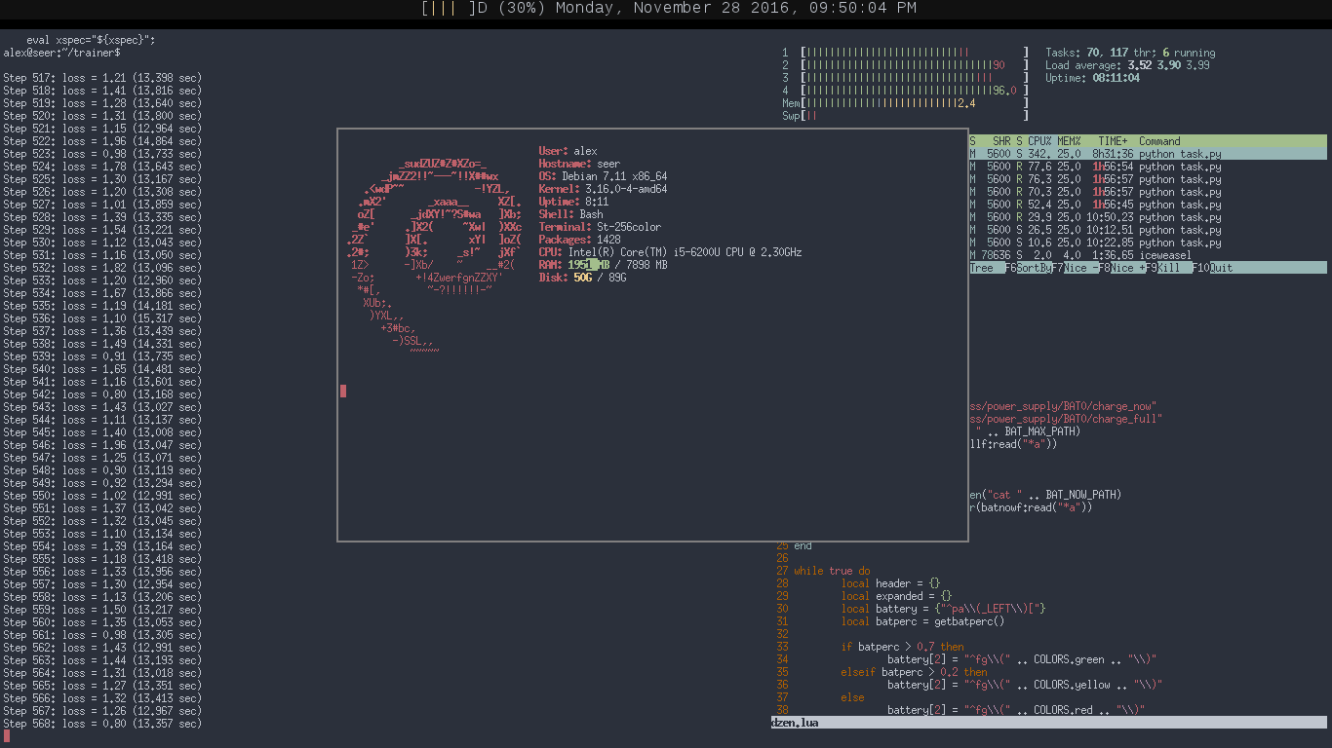The image size is (1332, 748).
Task: Click the Load average readout in htop
Action: pyautogui.click(x=1127, y=65)
